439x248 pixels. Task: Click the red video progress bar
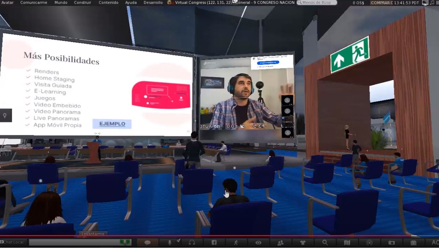219,236
